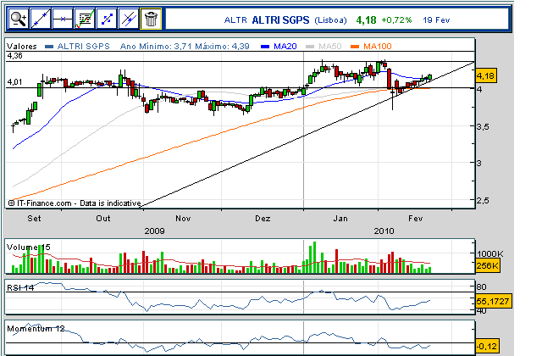Toggle the MA50 moving average legend

(x=329, y=46)
